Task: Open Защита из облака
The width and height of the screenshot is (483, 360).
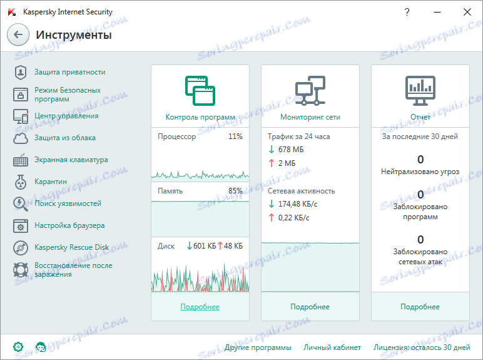Action: (x=64, y=138)
